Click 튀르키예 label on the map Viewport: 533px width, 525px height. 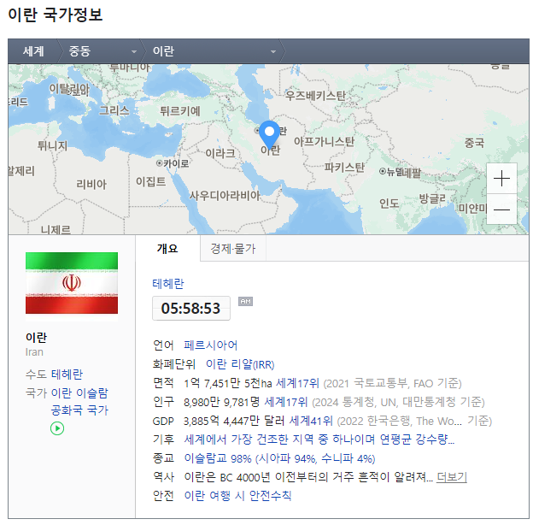click(180, 111)
